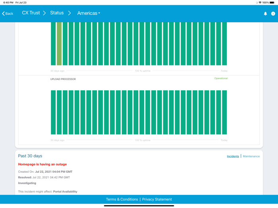
Task: Click the '6:40 PM' clock in status bar
Action: point(8,3)
